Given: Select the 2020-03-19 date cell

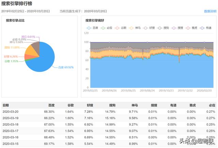Looking at the screenshot, I should 11,118.
